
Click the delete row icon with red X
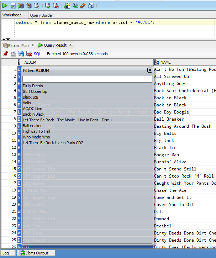[29, 54]
